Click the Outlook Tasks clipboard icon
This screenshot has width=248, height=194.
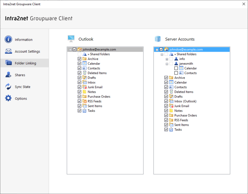click(x=85, y=111)
